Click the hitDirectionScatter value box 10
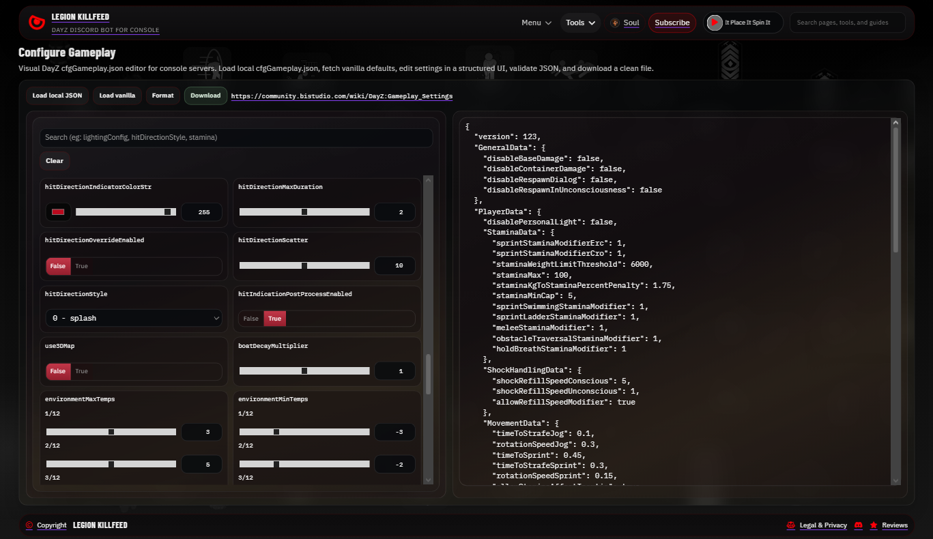 (394, 265)
